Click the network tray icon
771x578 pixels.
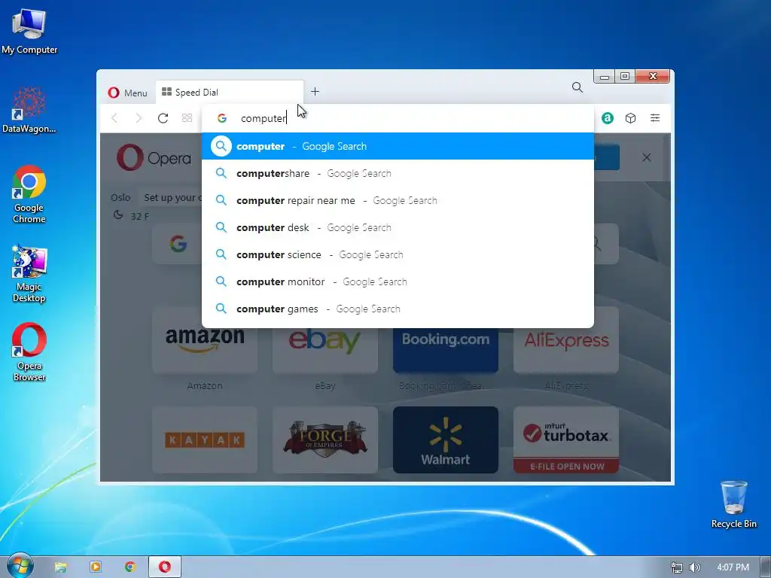677,567
